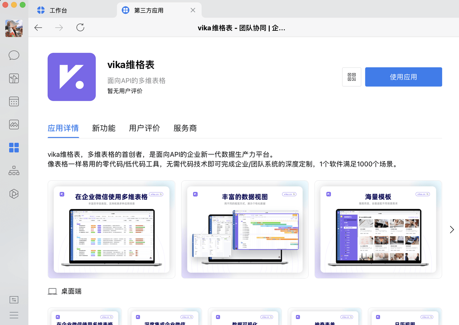Image resolution: width=459 pixels, height=325 pixels.
Task: Open the 海量模板 screenshot
Action: coord(378,229)
